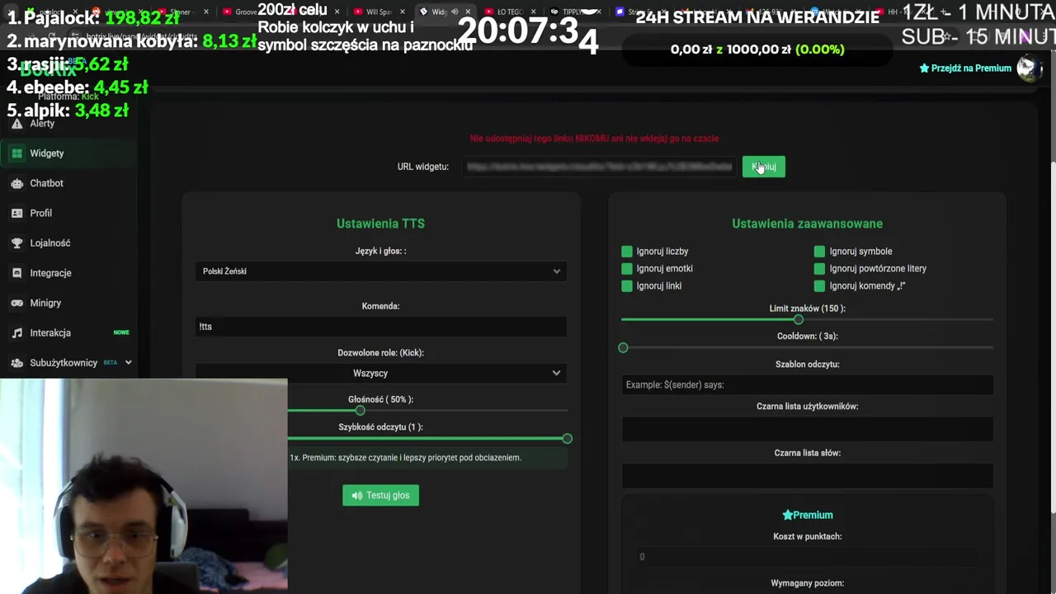
Task: Open the Interakcja music note icon
Action: click(x=16, y=333)
